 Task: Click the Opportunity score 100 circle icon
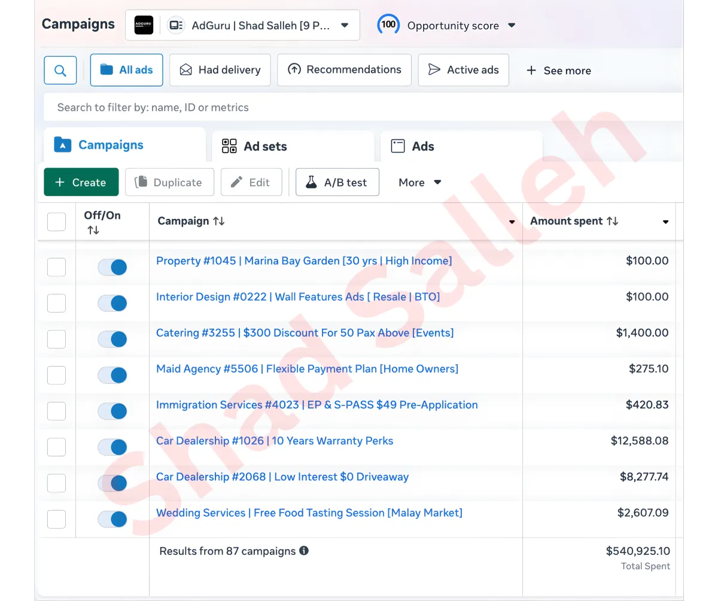(x=388, y=25)
